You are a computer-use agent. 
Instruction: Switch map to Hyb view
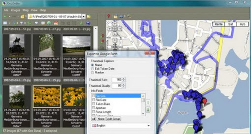(x=243, y=24)
